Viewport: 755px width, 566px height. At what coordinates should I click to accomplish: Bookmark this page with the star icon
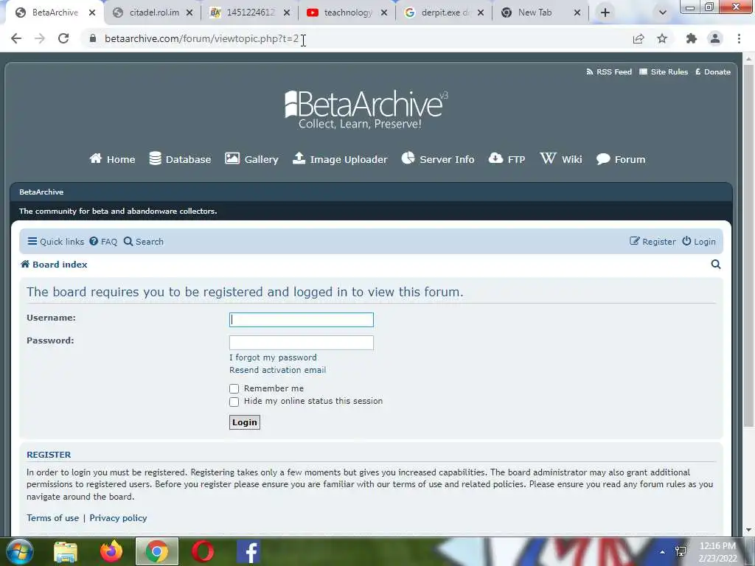coord(662,38)
